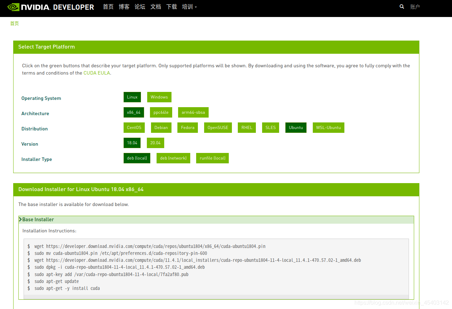Select the WSL-Ubuntu distribution

pyautogui.click(x=328, y=128)
